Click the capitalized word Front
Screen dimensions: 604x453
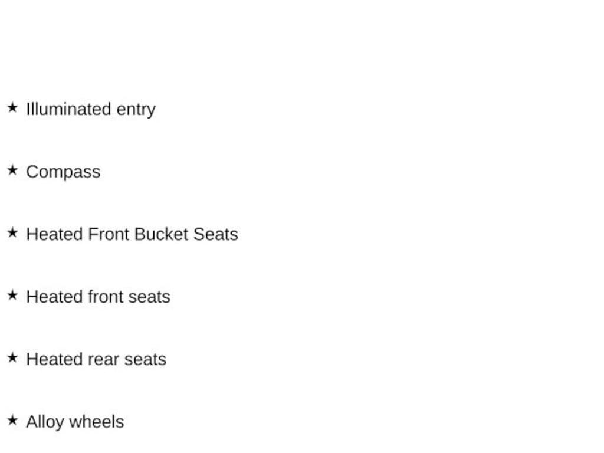pyautogui.click(x=109, y=234)
